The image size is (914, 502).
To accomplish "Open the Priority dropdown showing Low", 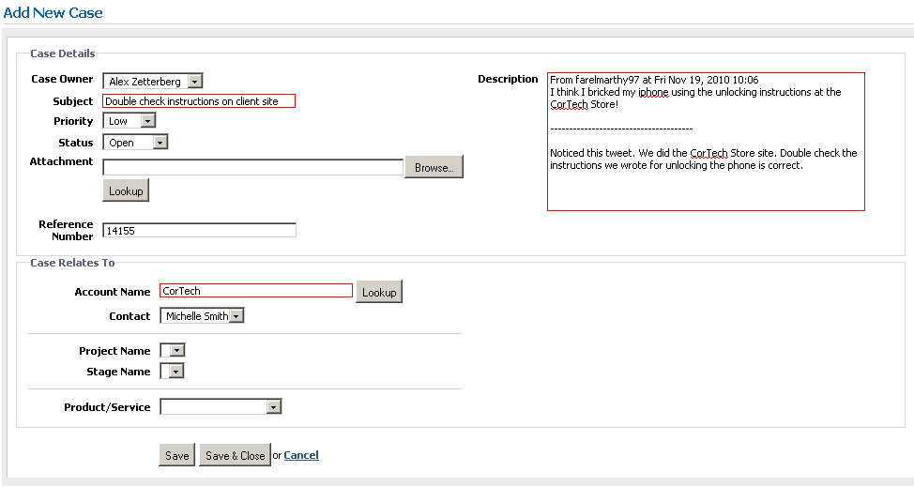I will (129, 121).
